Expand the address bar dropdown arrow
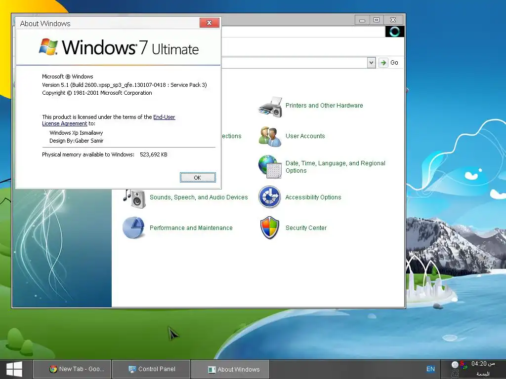The width and height of the screenshot is (506, 379). 372,63
